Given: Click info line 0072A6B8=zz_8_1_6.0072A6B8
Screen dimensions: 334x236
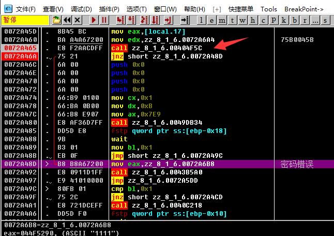Looking at the screenshot, I should [57, 225].
